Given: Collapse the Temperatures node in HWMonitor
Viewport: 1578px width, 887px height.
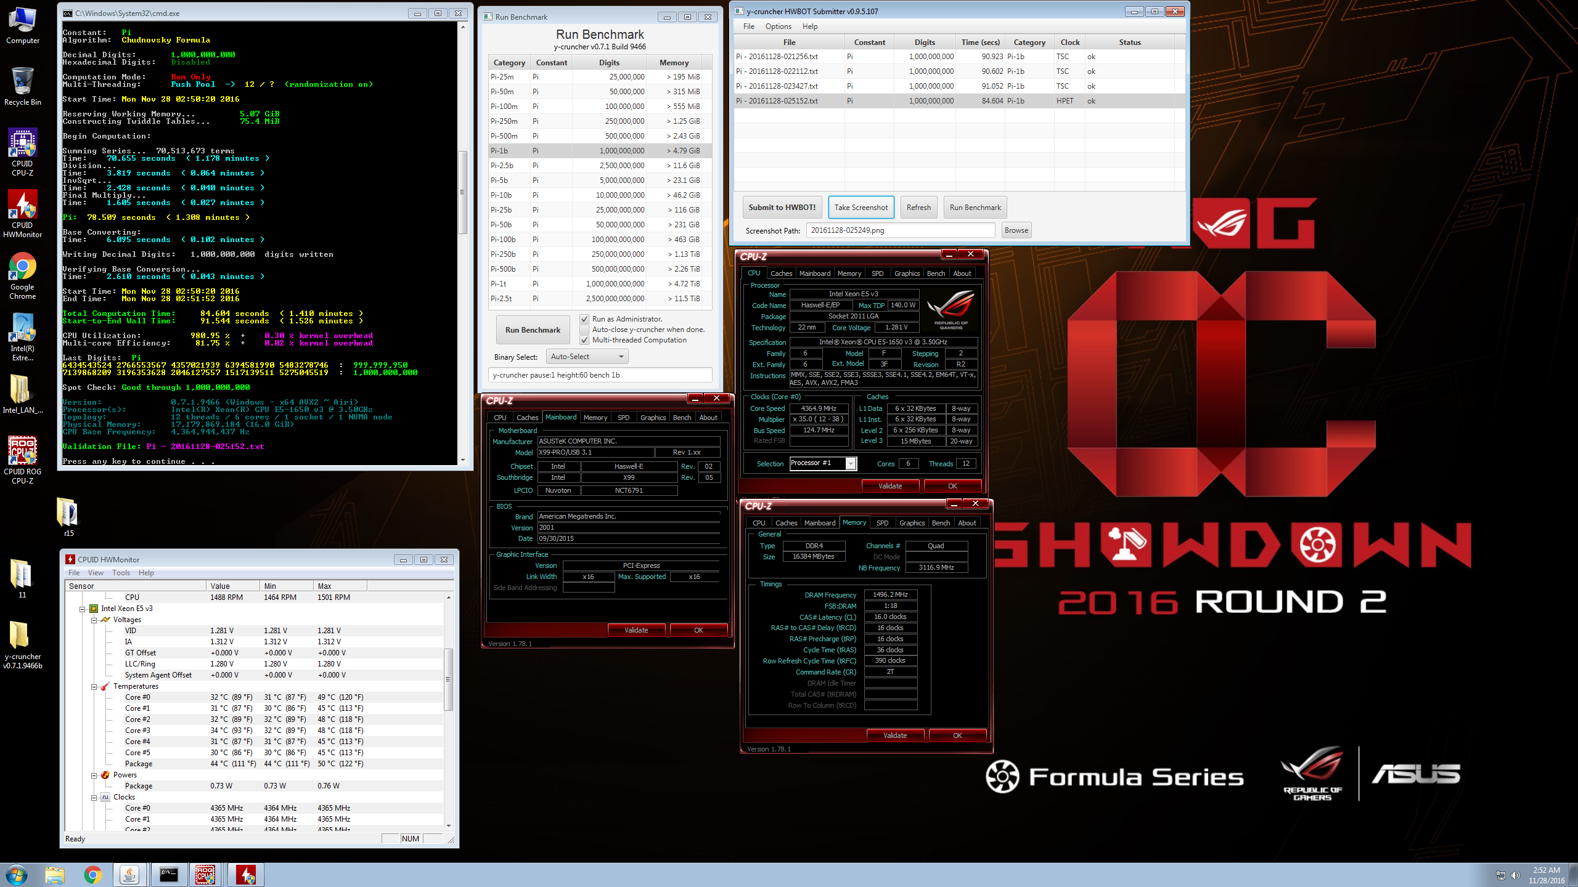Looking at the screenshot, I should point(94,686).
